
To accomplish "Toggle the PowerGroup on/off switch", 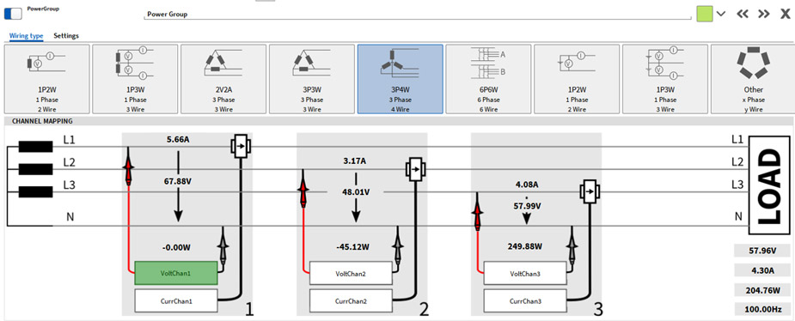I will [13, 14].
